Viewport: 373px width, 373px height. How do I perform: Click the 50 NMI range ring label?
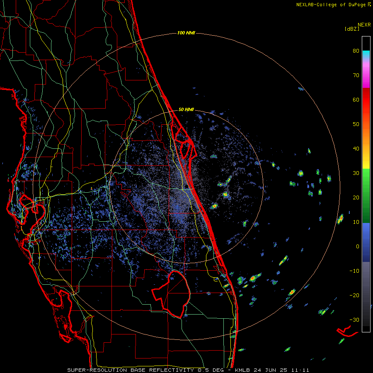(x=186, y=110)
